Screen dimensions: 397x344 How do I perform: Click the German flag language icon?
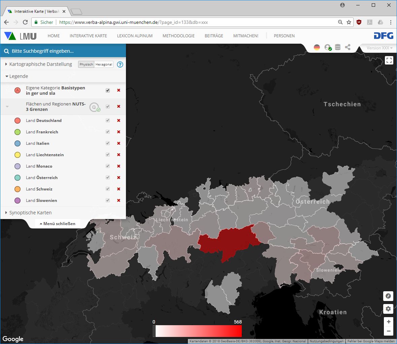[317, 47]
